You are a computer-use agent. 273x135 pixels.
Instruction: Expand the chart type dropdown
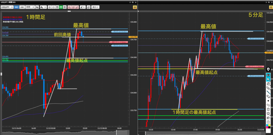coord(43,7)
